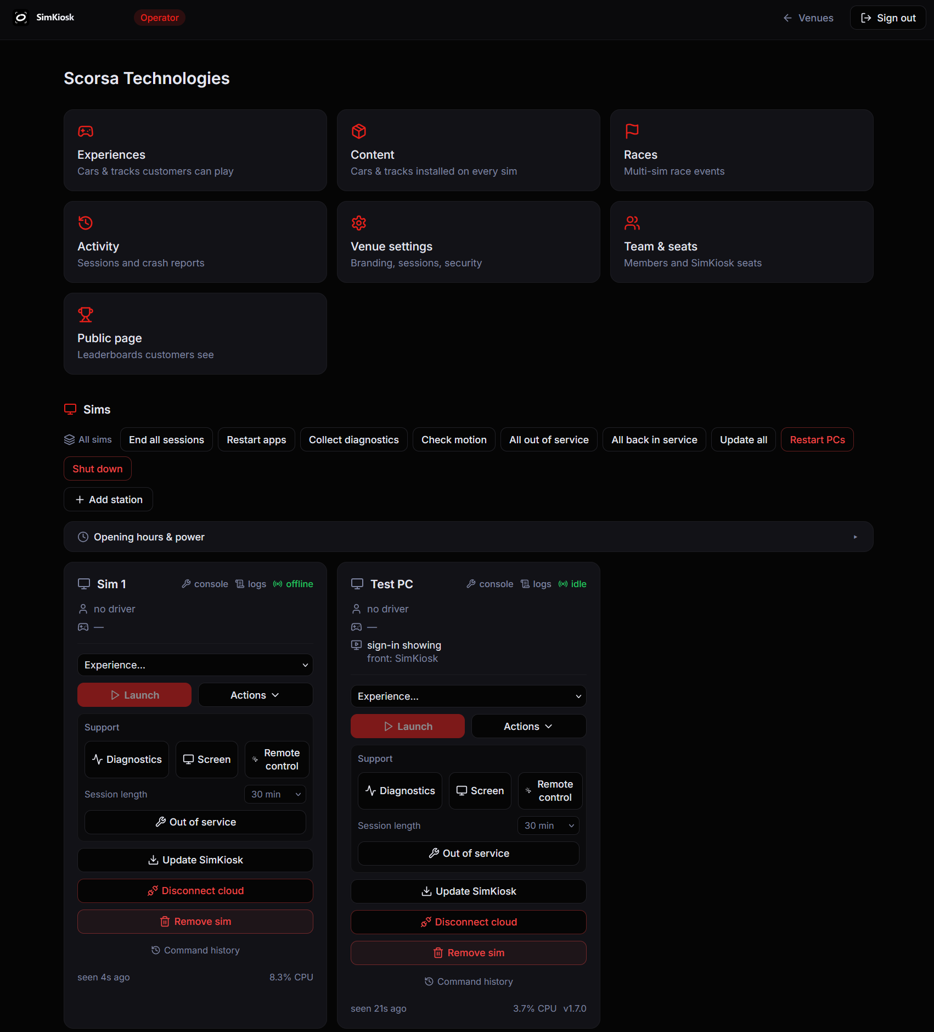Viewport: 934px width, 1032px height.
Task: Open Screen view for Sim 1
Action: tap(207, 760)
